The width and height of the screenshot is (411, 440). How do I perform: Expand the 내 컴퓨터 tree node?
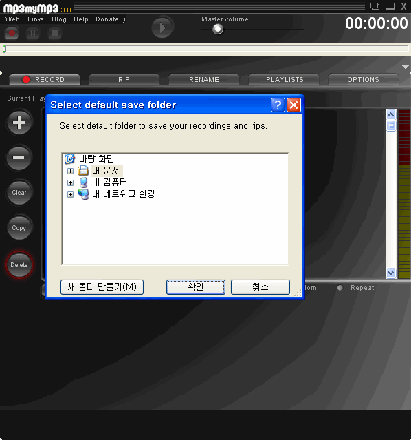click(70, 182)
